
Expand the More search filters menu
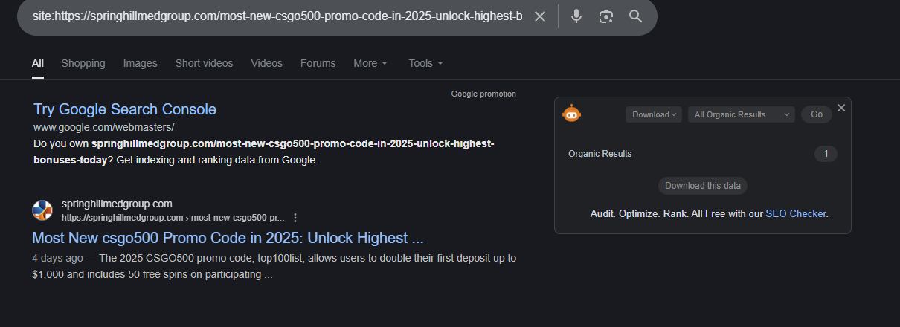click(x=370, y=63)
